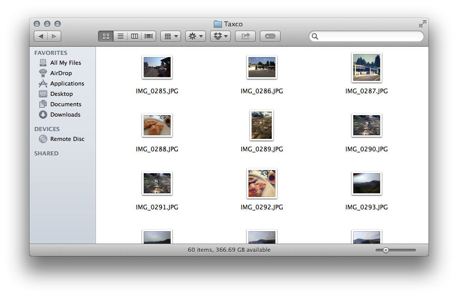Click the search magnifier icon
This screenshot has height=297, width=458.
tap(315, 36)
